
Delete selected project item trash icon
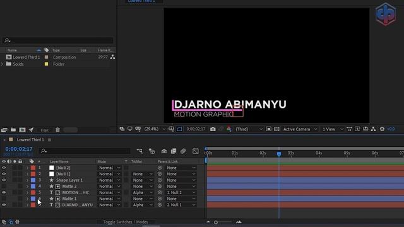57,130
